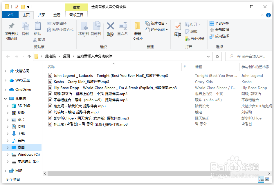Image resolution: width=274 pixels, height=185 pixels.
Task: Click 此电脑 in address breadcrumb
Action: (51, 56)
